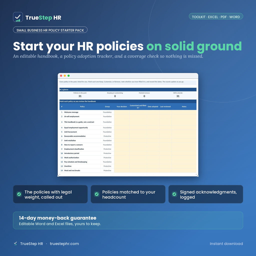Click the row number 14 cell
The height and width of the screenshot is (256, 256).
62,170
